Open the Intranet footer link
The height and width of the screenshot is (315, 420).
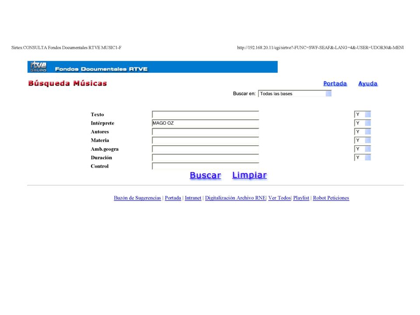tap(193, 198)
